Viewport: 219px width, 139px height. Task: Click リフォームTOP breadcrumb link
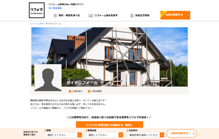click(x=37, y=24)
